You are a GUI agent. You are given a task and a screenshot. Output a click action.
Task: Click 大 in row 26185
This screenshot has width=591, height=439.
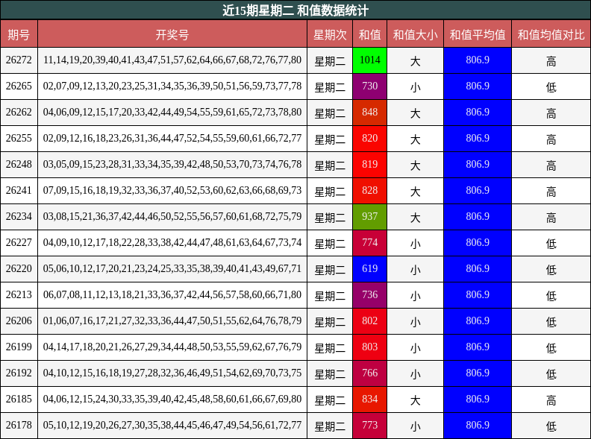[x=415, y=399]
